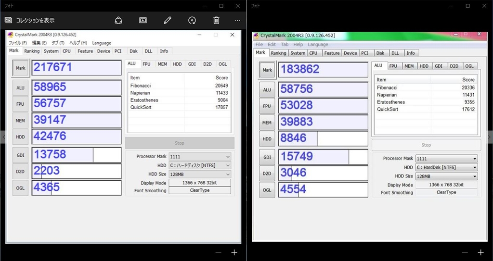Zoom in with plus icon in left Photos window
The image size is (493, 261).
234,252
